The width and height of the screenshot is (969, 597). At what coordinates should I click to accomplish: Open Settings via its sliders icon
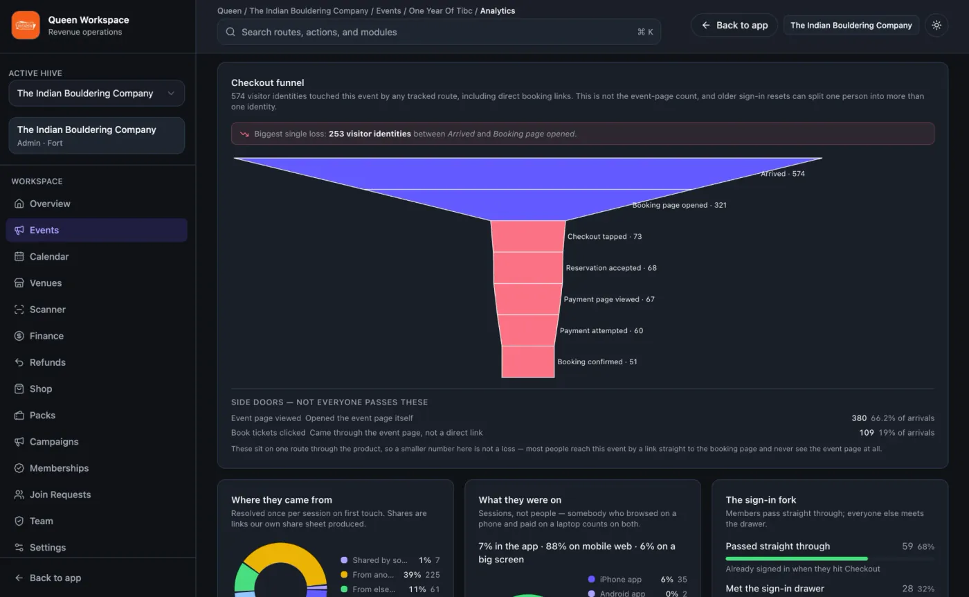[19, 547]
